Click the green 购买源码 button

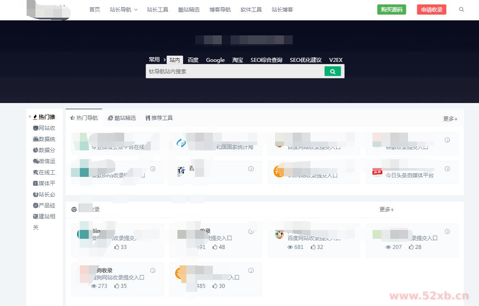pyautogui.click(x=392, y=9)
